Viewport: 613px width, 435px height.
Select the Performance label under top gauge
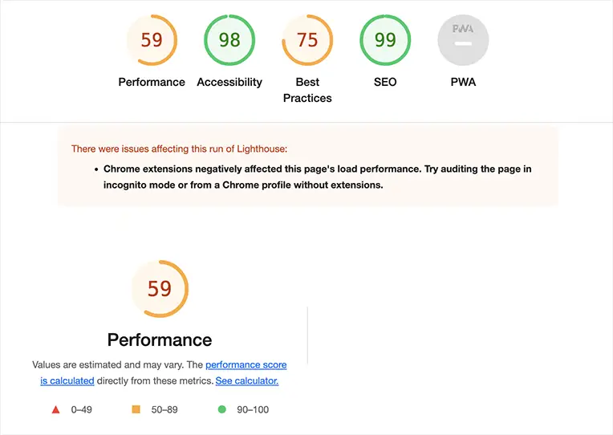(152, 82)
